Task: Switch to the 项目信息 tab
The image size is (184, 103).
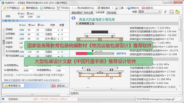Action: click(111, 13)
